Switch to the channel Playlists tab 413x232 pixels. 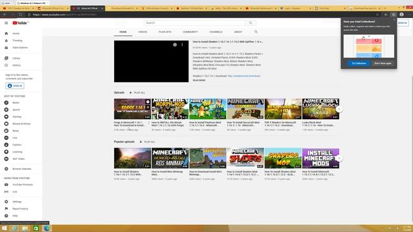(x=165, y=32)
